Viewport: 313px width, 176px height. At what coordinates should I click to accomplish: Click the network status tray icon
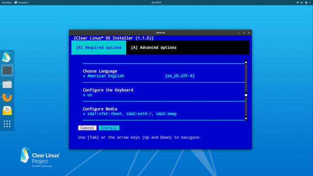297,3
